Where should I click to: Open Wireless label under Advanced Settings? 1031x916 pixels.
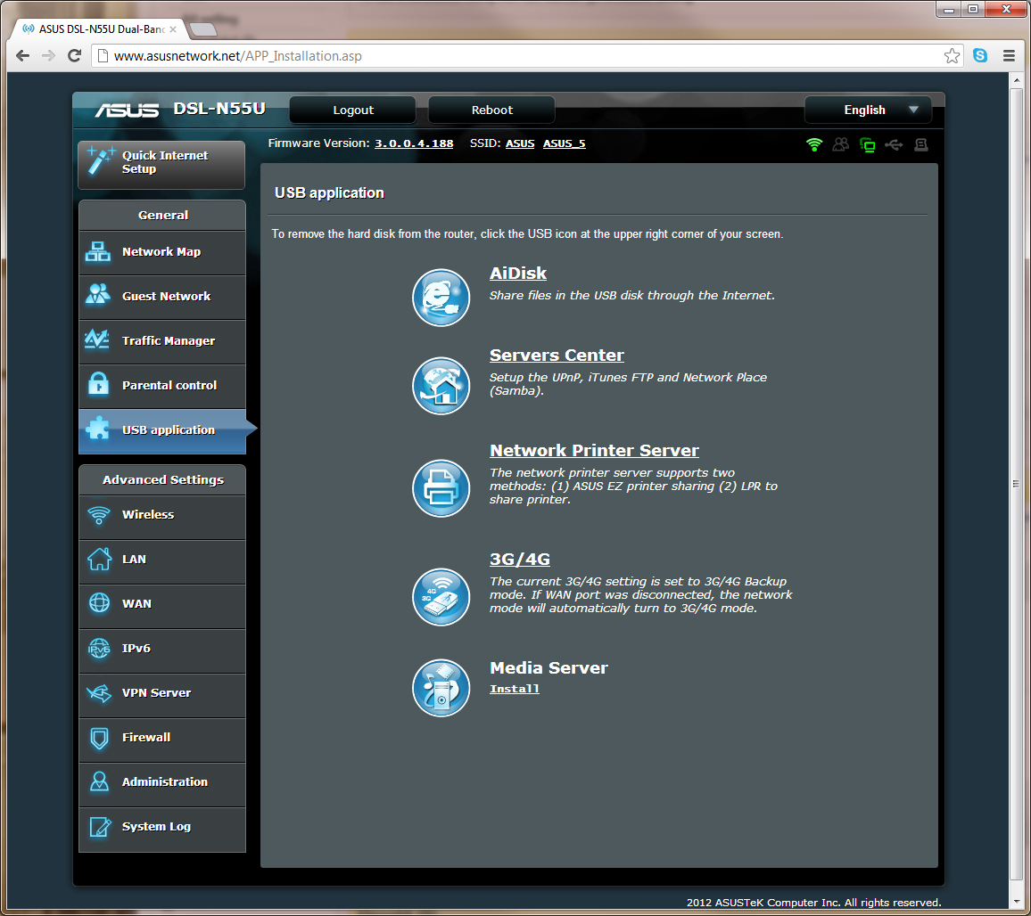tap(148, 514)
